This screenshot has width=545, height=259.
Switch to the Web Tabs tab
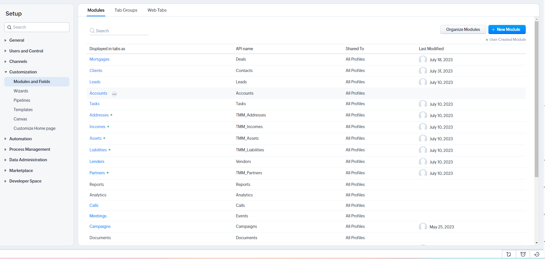point(157,10)
